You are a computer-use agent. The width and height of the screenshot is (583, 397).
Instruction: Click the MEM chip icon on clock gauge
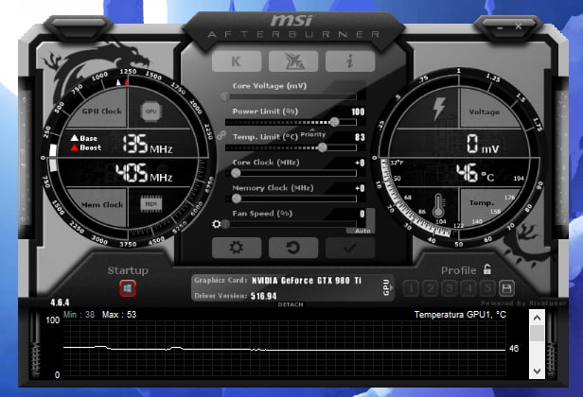(x=150, y=204)
